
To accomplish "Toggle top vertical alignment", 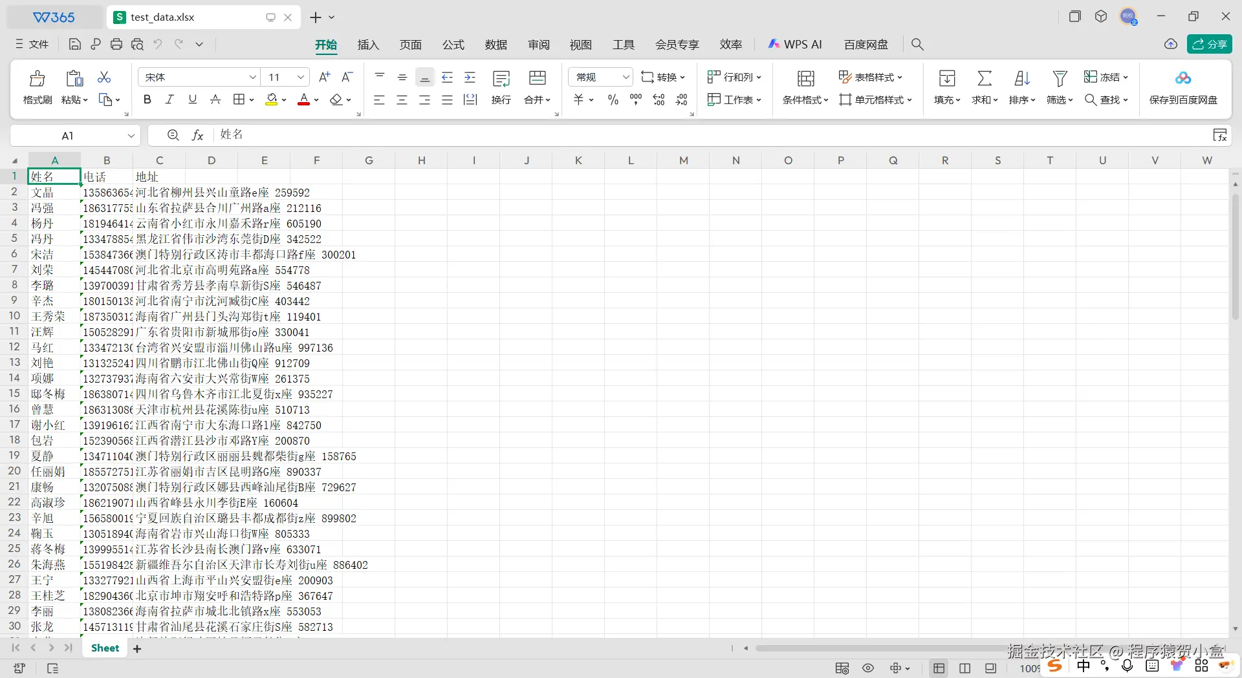I will point(380,77).
